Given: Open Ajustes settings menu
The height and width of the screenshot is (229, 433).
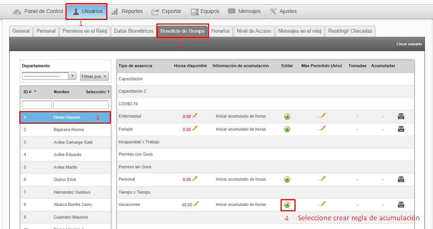Looking at the screenshot, I should [283, 12].
